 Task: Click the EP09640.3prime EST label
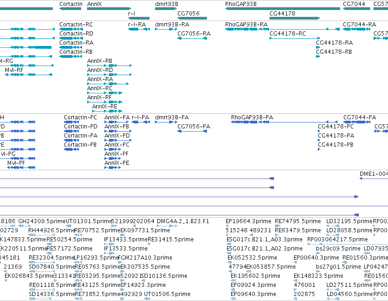click(253, 294)
